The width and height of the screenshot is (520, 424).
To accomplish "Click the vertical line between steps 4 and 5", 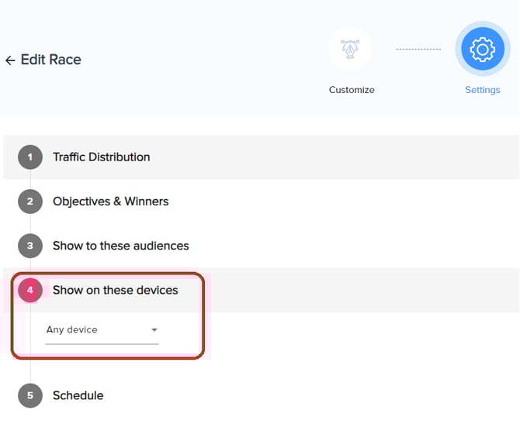I will tap(30, 368).
